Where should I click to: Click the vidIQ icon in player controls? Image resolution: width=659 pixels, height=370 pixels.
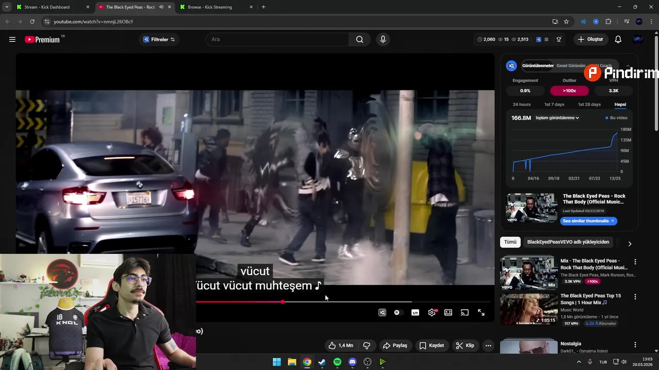click(382, 312)
